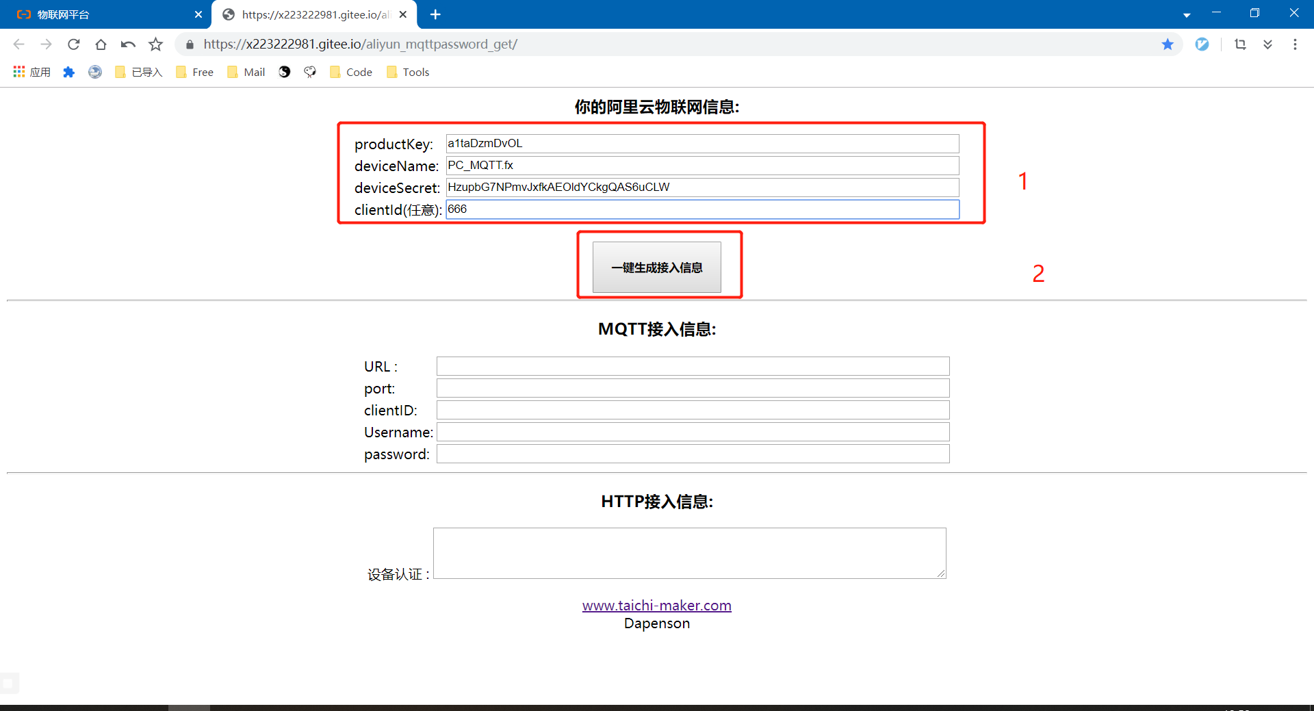The height and width of the screenshot is (711, 1314).
Task: Click the MQTT Username output field
Action: click(693, 432)
